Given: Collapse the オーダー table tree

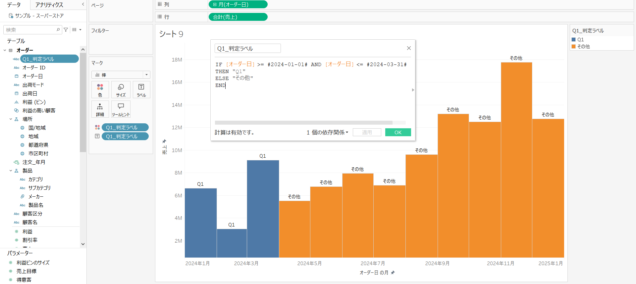Looking at the screenshot, I should (5, 50).
